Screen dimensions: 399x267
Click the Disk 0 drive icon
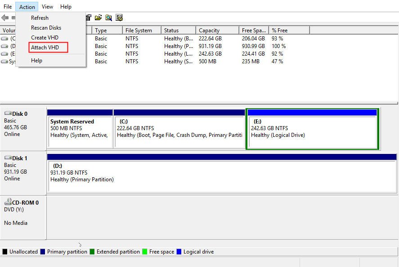click(8, 113)
